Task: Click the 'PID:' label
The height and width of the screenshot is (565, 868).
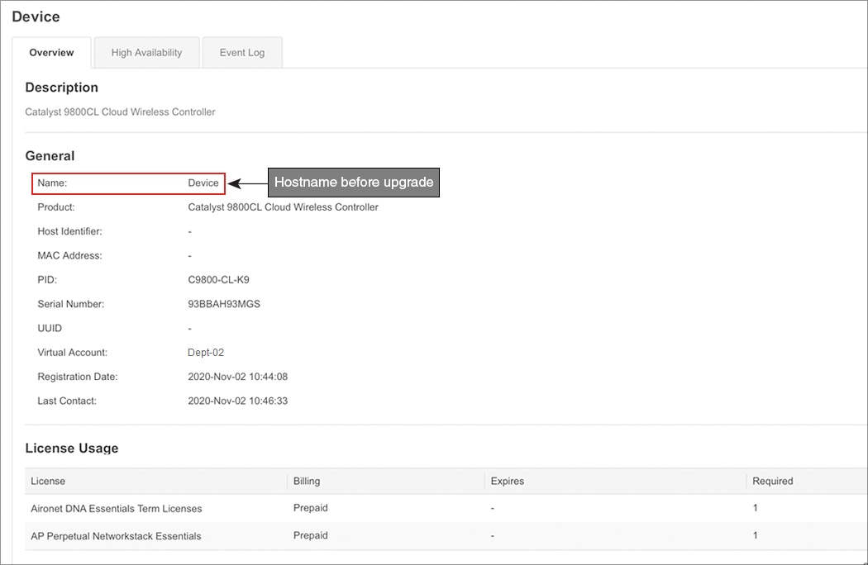Action: pyautogui.click(x=47, y=280)
